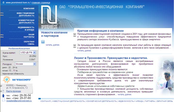The height and width of the screenshot is (112, 174).
Task: Click footer link ИНВЕСТИЦИОННАЯ ДЕЯТЕЛЬНОСТЬ
Action: coord(68,101)
